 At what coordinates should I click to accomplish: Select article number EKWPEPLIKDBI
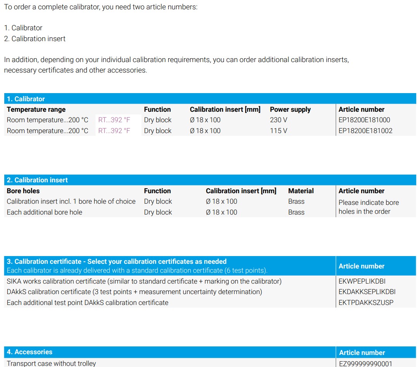point(362,281)
